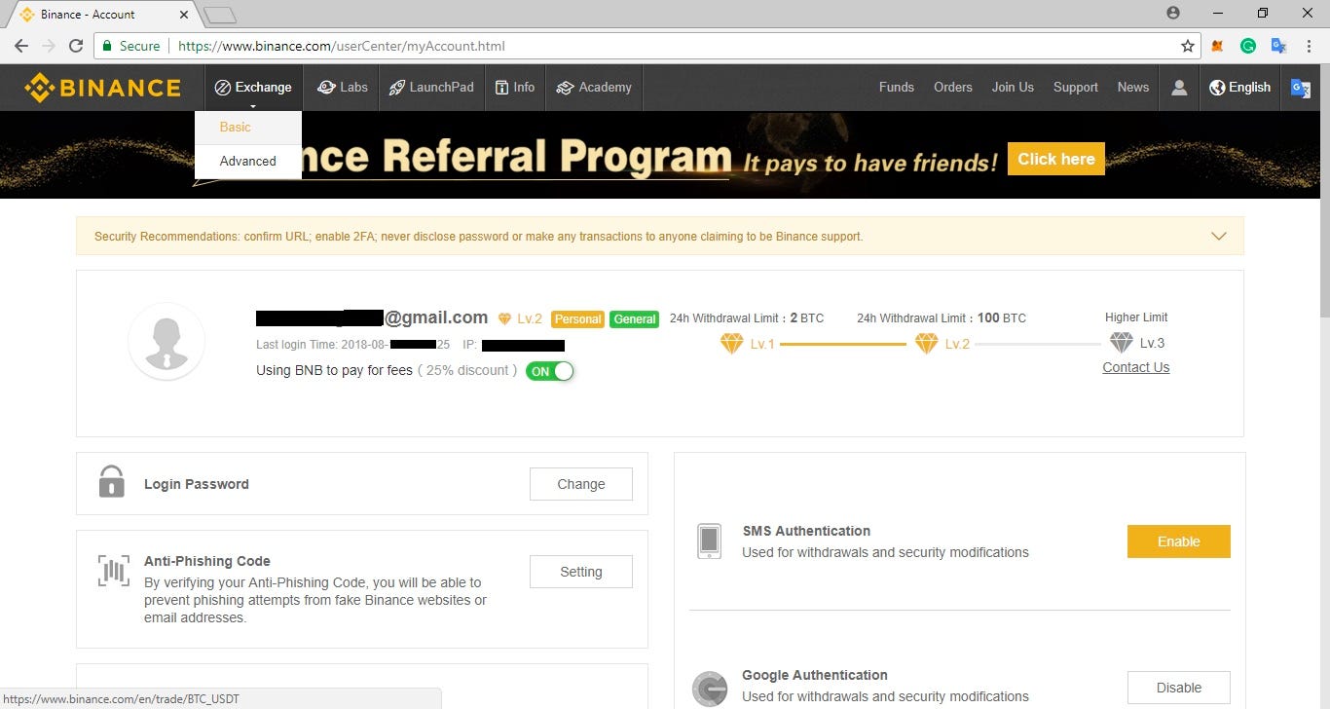The width and height of the screenshot is (1330, 709).
Task: Click the Binance logo in header
Action: click(x=102, y=88)
